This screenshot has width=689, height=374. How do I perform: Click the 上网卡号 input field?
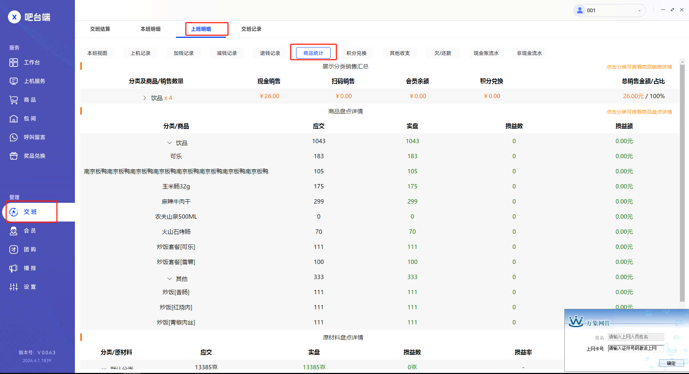click(x=635, y=348)
